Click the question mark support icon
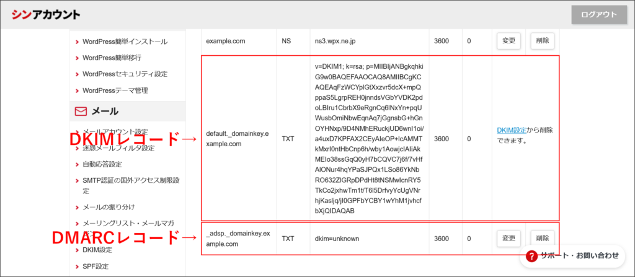The image size is (635, 277). point(531,255)
